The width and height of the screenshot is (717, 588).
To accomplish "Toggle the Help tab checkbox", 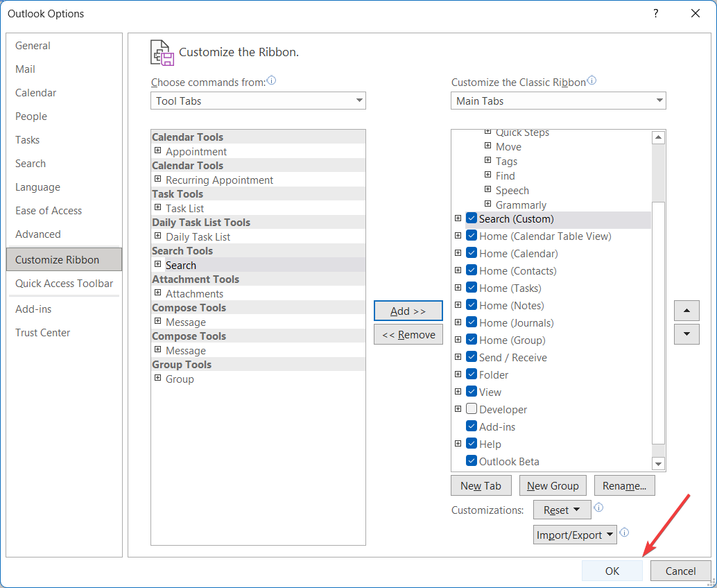I will point(472,444).
